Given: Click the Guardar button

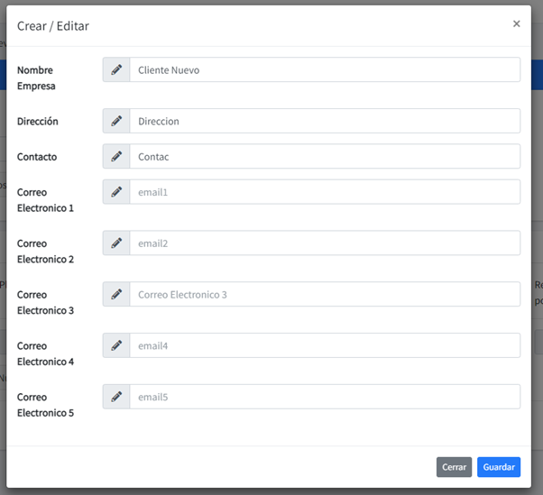Looking at the screenshot, I should tap(499, 467).
